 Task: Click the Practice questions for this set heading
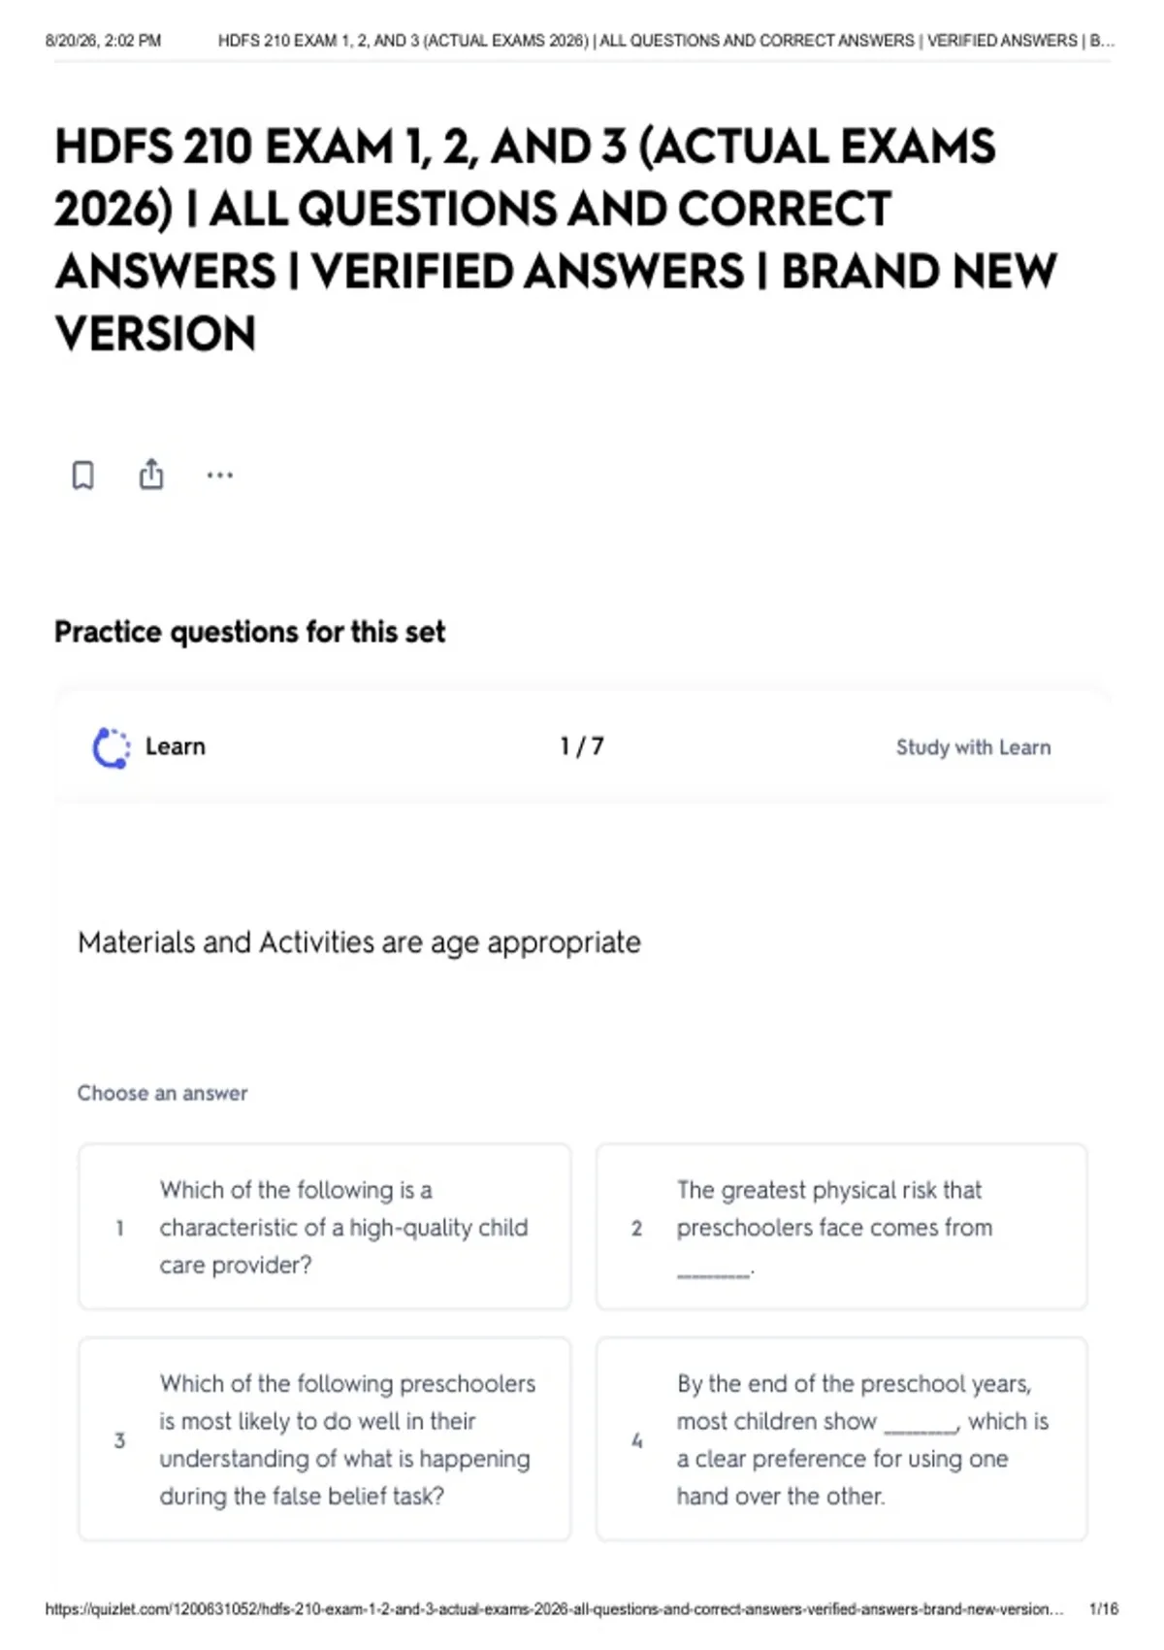point(249,632)
